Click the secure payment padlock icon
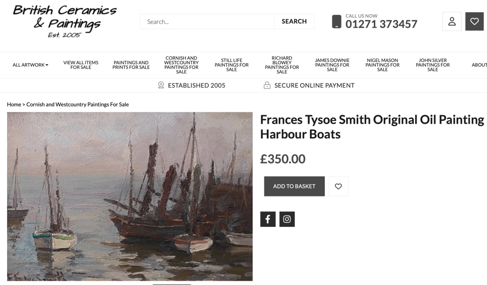The height and width of the screenshot is (285, 487). coord(267,85)
